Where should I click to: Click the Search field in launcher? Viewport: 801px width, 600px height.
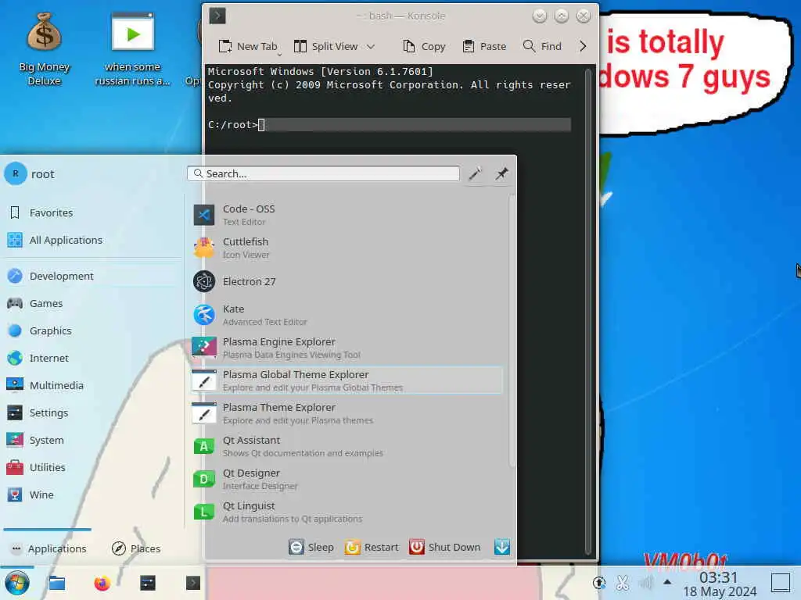tap(323, 174)
